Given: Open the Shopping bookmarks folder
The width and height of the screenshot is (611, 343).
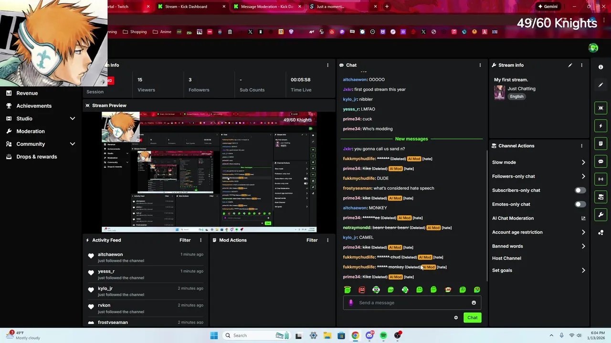Looking at the screenshot, I should [x=135, y=32].
